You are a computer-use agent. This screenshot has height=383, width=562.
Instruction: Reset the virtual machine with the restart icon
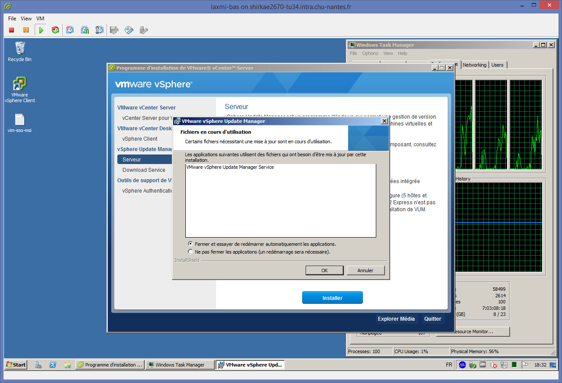click(x=55, y=30)
